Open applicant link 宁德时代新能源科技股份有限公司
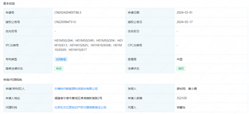Image resolution: width=249 pixels, height=114 pixels. click(76, 89)
